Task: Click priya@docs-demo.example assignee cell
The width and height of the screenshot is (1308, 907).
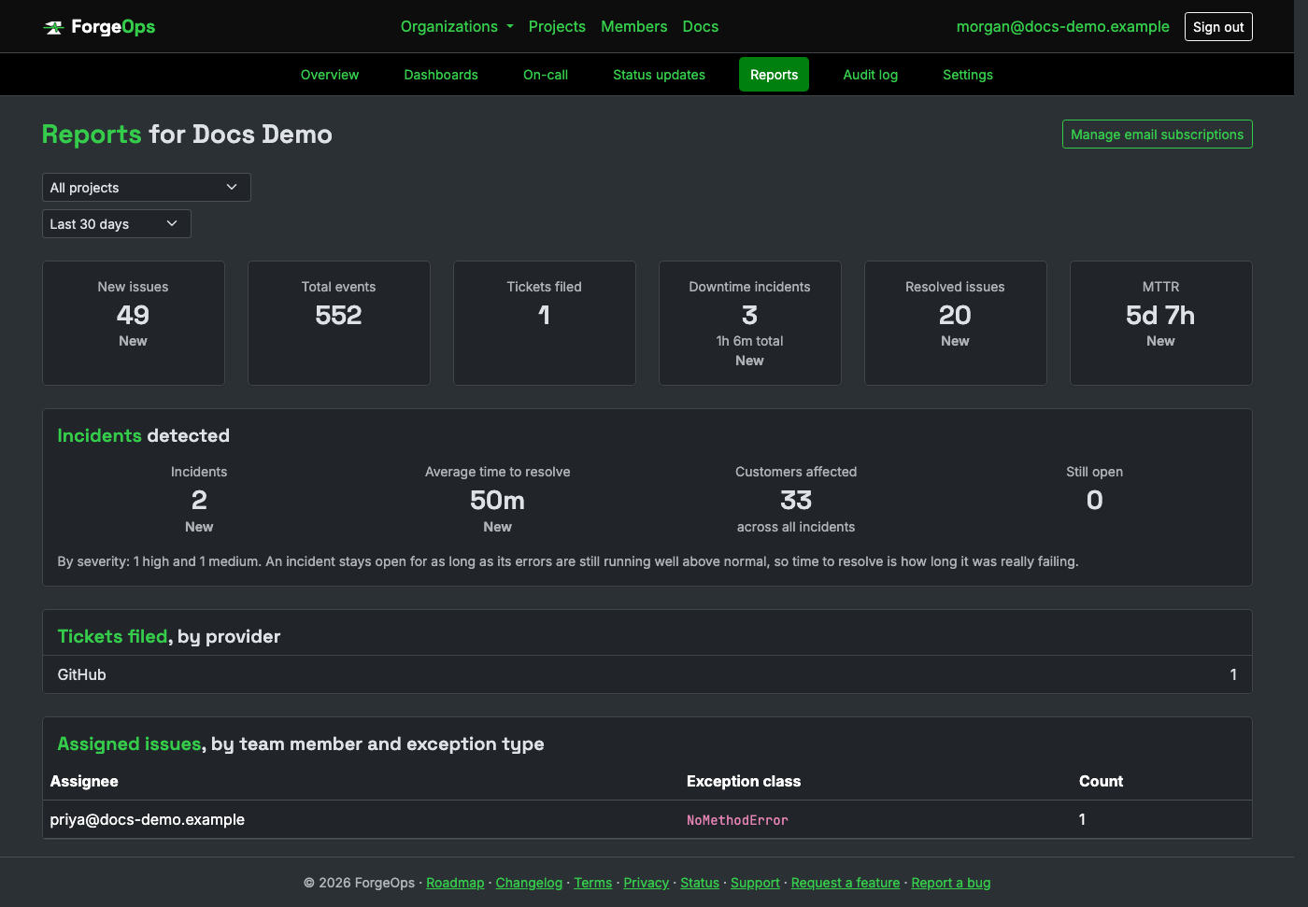Action: [148, 819]
